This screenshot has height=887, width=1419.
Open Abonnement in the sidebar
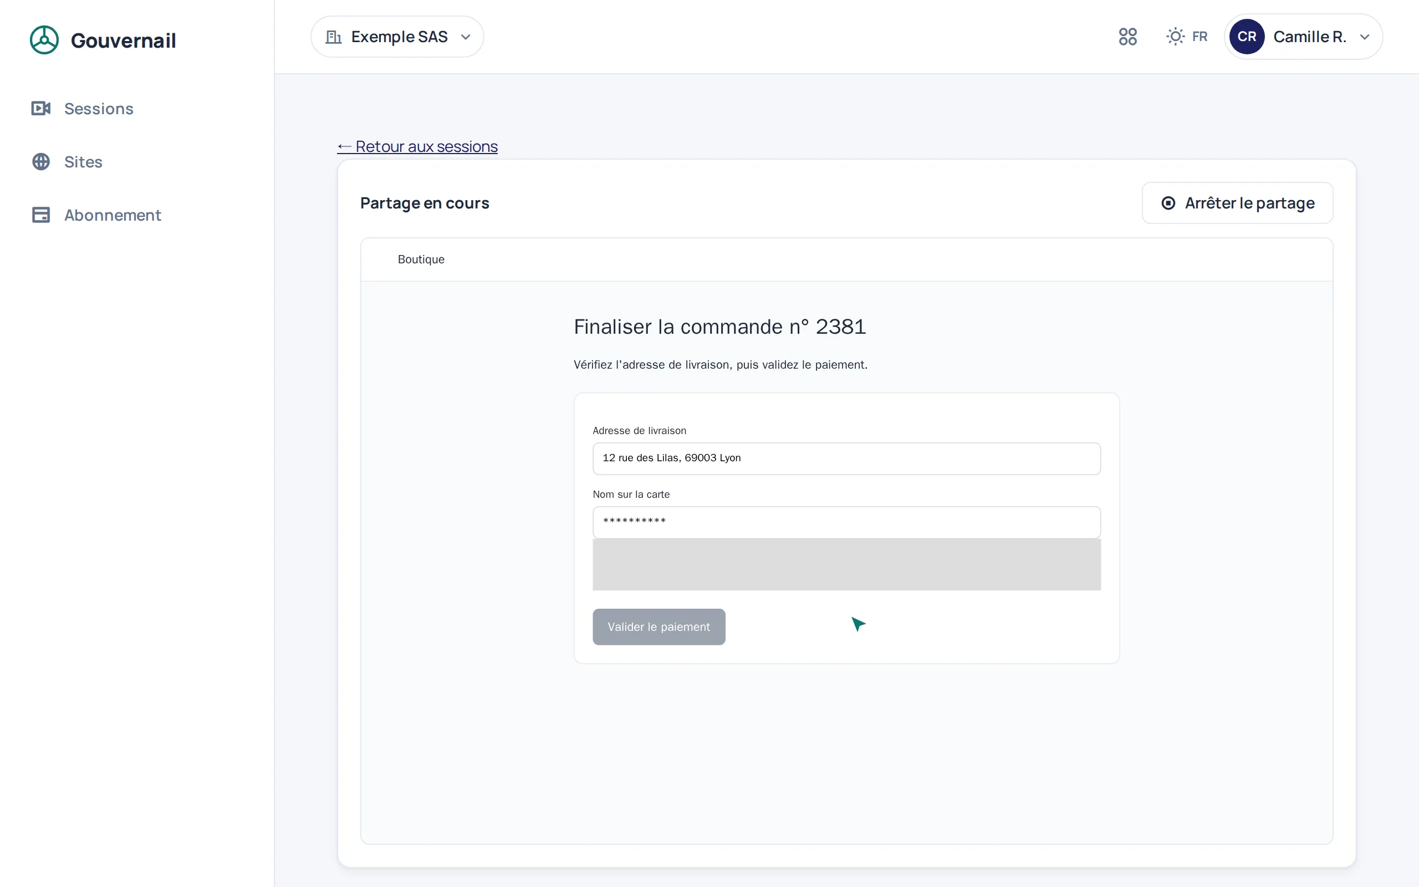click(96, 215)
